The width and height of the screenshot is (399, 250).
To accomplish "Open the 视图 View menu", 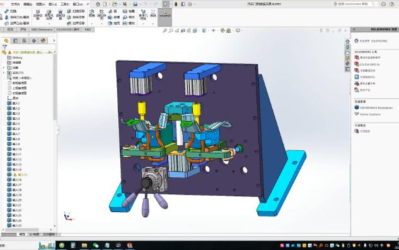I will 40,4.
